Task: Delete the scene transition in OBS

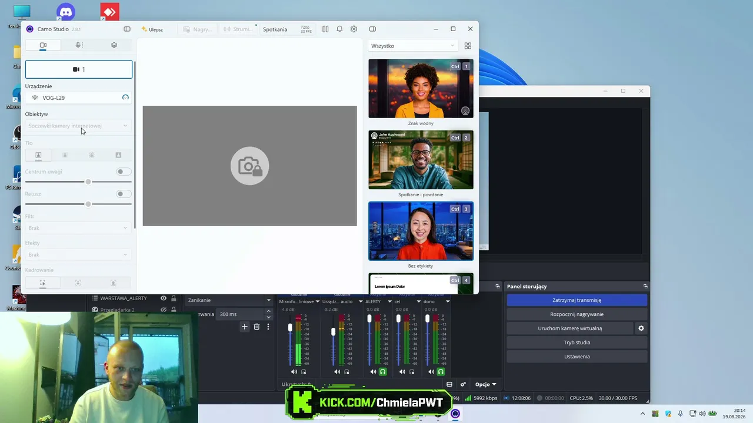Action: point(256,327)
